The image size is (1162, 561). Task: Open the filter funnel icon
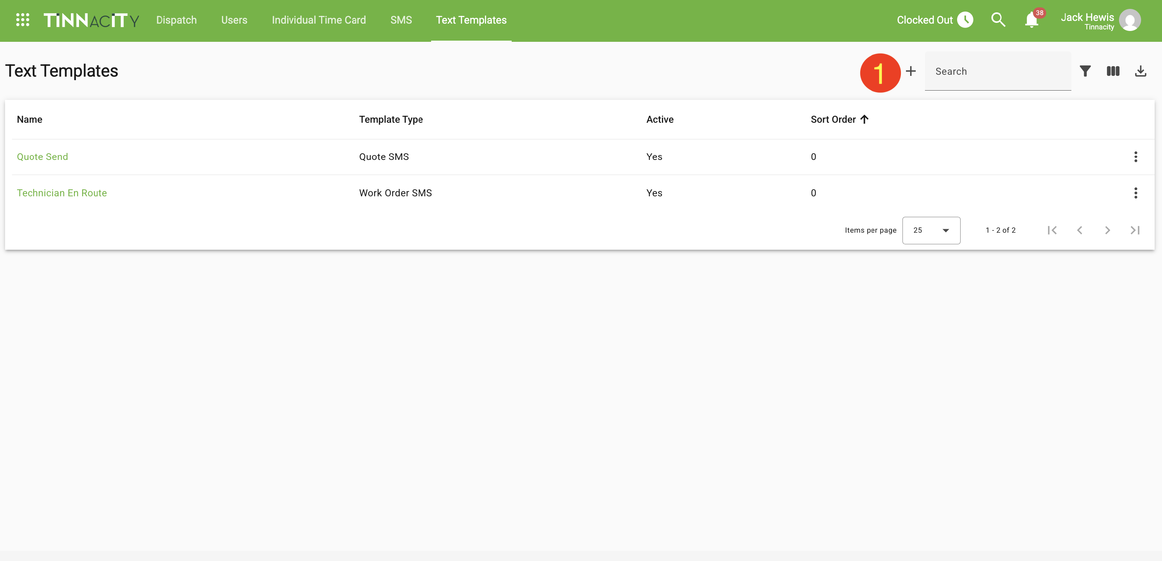pyautogui.click(x=1085, y=71)
